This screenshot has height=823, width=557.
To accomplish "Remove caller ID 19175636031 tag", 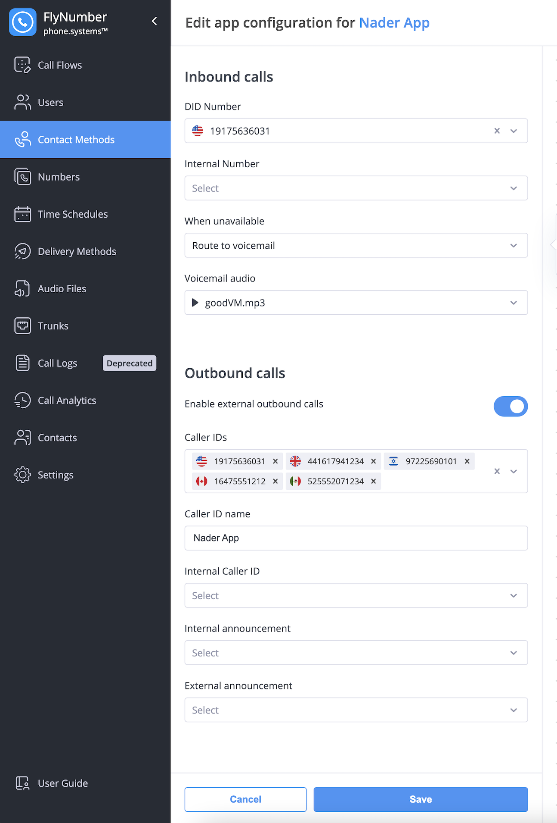I will point(275,461).
